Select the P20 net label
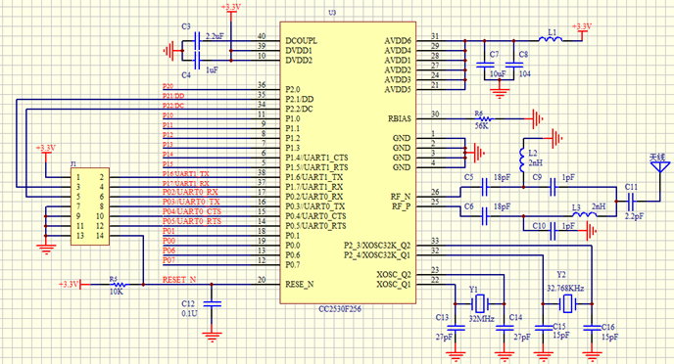This screenshot has height=364, width=674. 168,86
